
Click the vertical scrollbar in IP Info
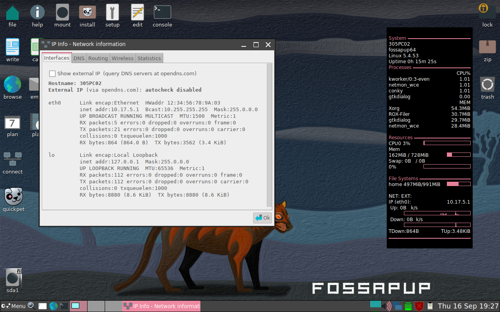(x=269, y=135)
